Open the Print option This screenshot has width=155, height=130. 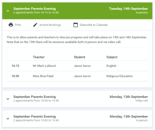(x=18, y=25)
